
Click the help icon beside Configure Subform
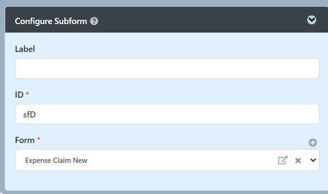pyautogui.click(x=94, y=21)
